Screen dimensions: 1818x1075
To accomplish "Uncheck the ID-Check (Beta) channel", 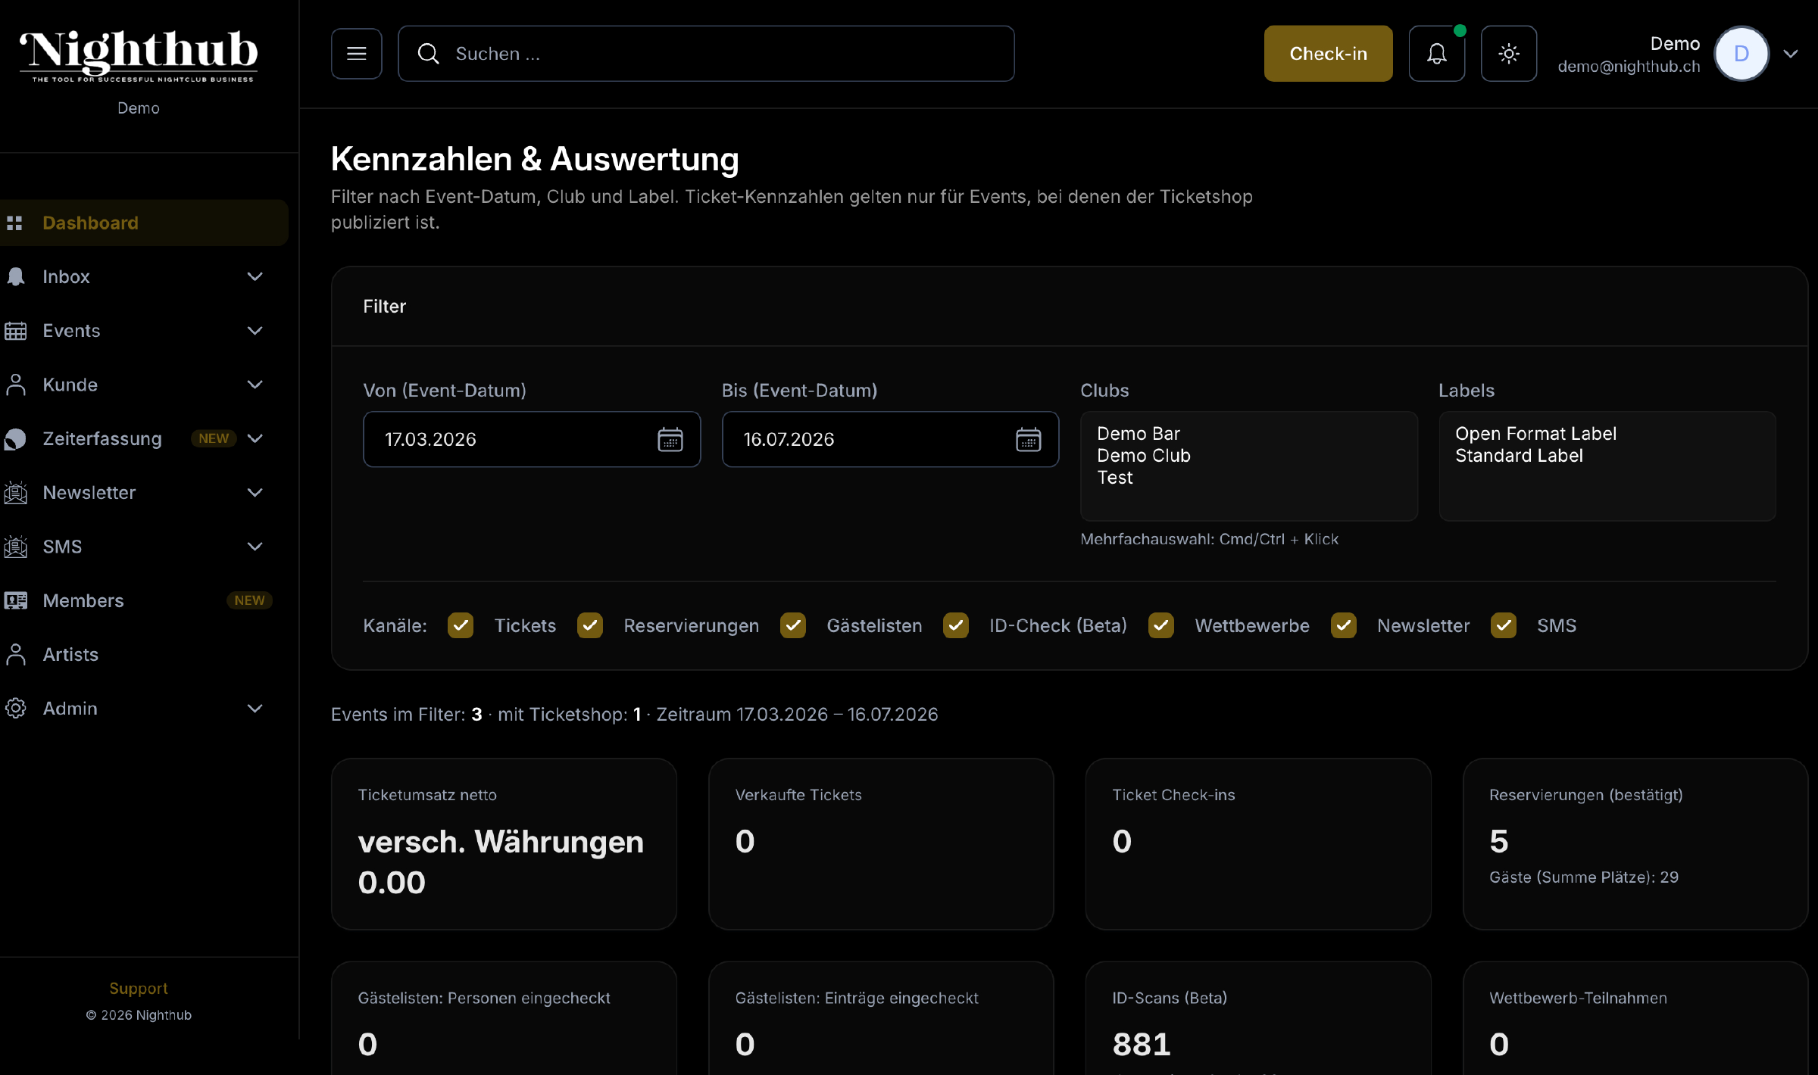I will click(x=955, y=625).
